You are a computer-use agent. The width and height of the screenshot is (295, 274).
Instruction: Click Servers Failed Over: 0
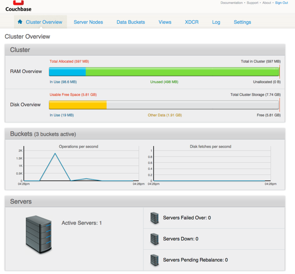pyautogui.click(x=187, y=218)
